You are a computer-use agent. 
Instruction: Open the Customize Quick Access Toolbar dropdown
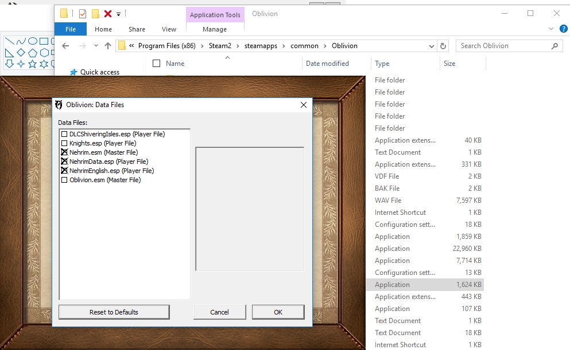pos(118,14)
